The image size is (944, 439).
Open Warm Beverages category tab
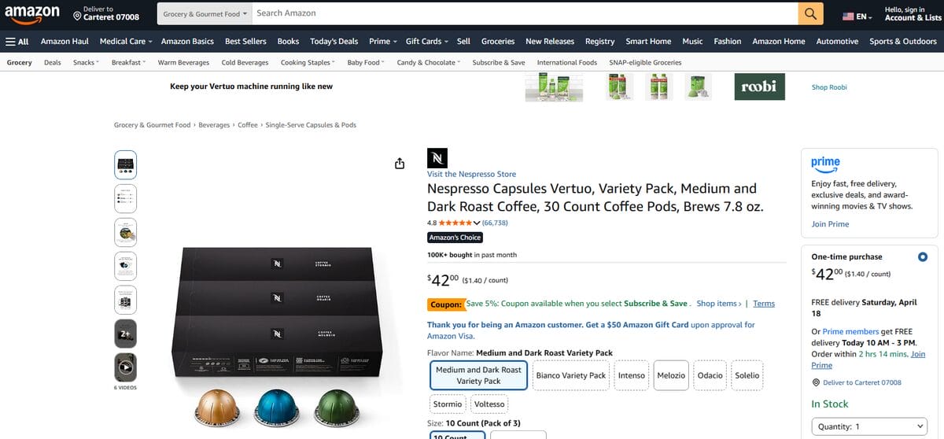click(183, 62)
